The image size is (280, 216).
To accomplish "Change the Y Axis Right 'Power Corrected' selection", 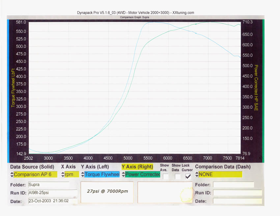I will pyautogui.click(x=142, y=175).
